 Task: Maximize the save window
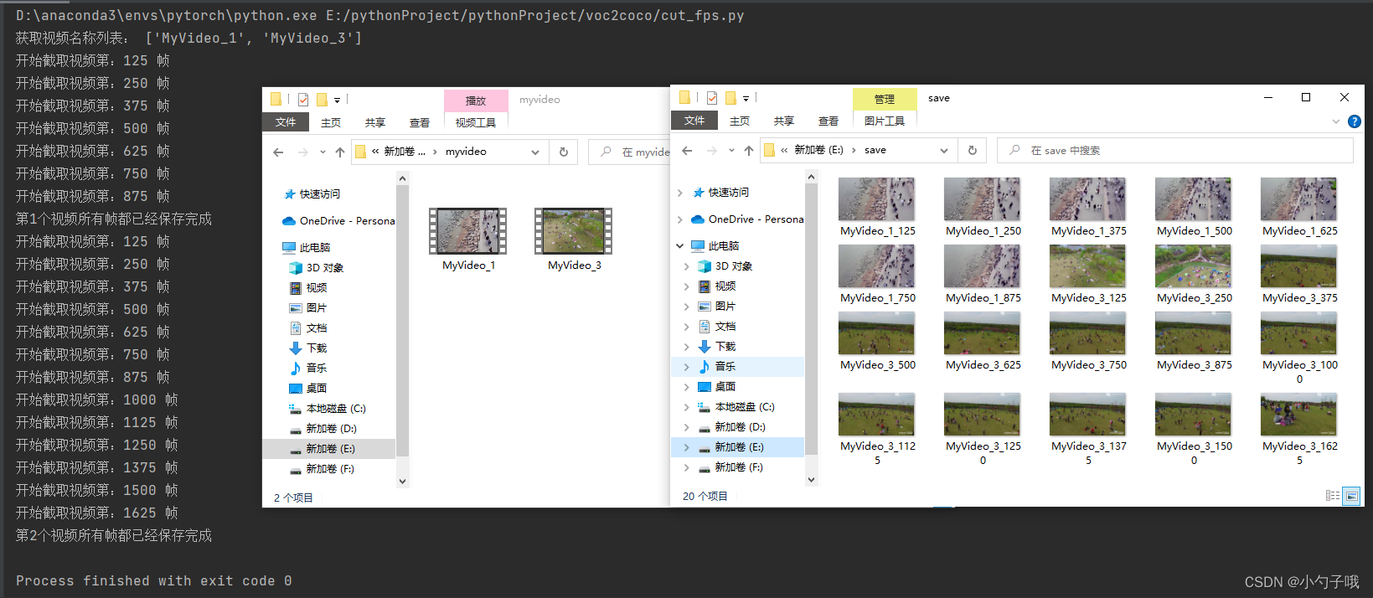coord(1305,97)
